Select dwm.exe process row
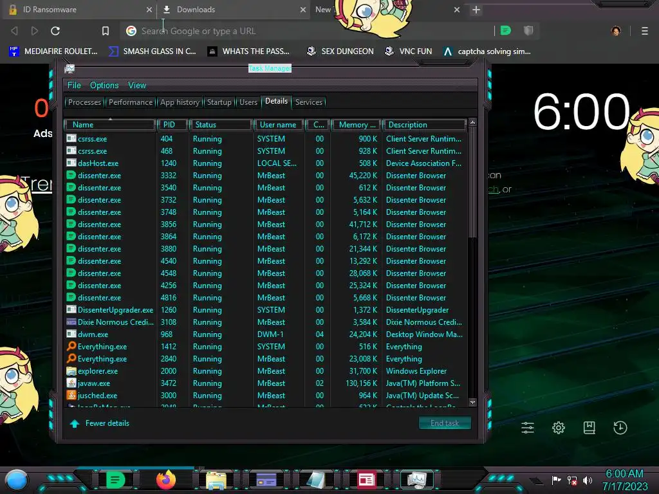The image size is (659, 494). [265, 334]
